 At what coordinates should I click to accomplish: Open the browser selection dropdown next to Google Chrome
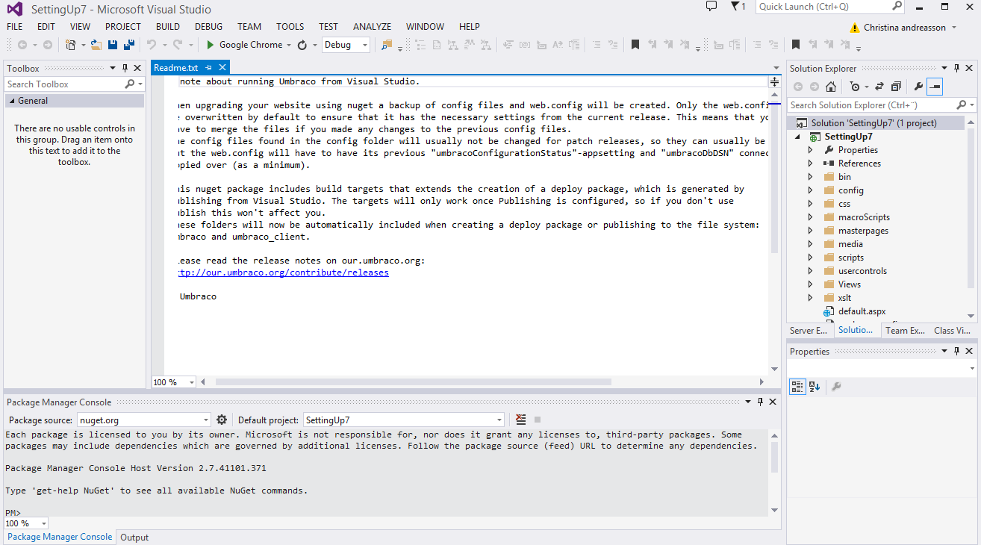tap(289, 45)
